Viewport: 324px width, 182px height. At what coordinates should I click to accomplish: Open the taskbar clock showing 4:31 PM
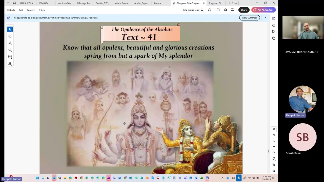click(267, 178)
